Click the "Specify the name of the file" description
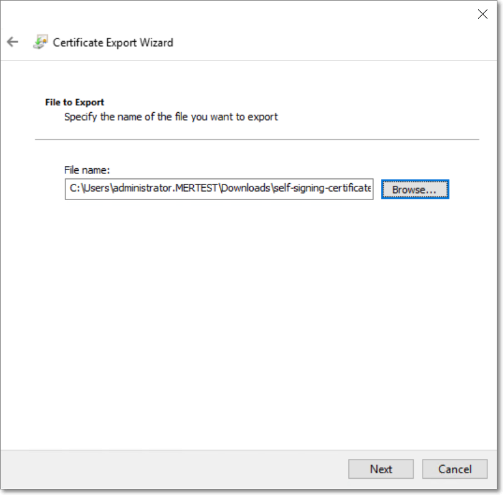 (171, 117)
